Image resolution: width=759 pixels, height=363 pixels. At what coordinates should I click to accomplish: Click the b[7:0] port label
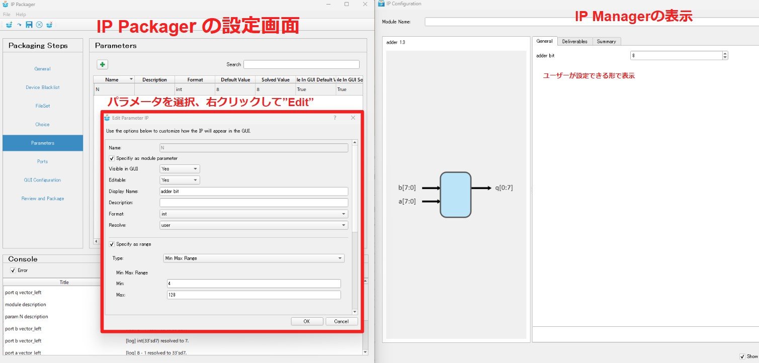point(407,188)
